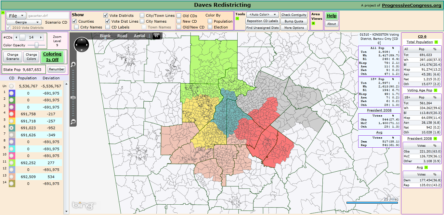The image size is (444, 215).
Task: Select CD 4 radio button
Action: coord(12,114)
